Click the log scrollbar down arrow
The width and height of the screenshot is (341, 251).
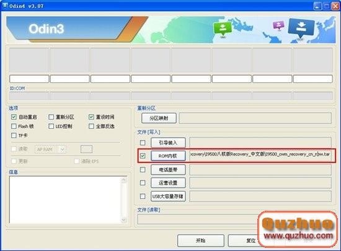(x=124, y=220)
